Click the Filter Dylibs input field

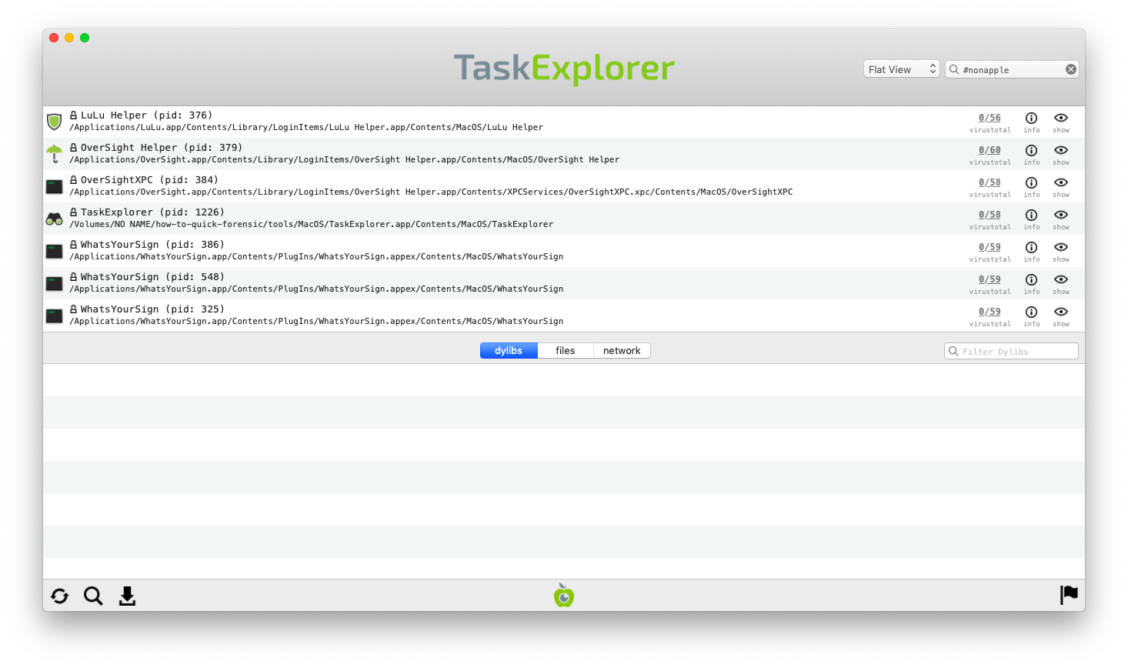[1016, 352]
